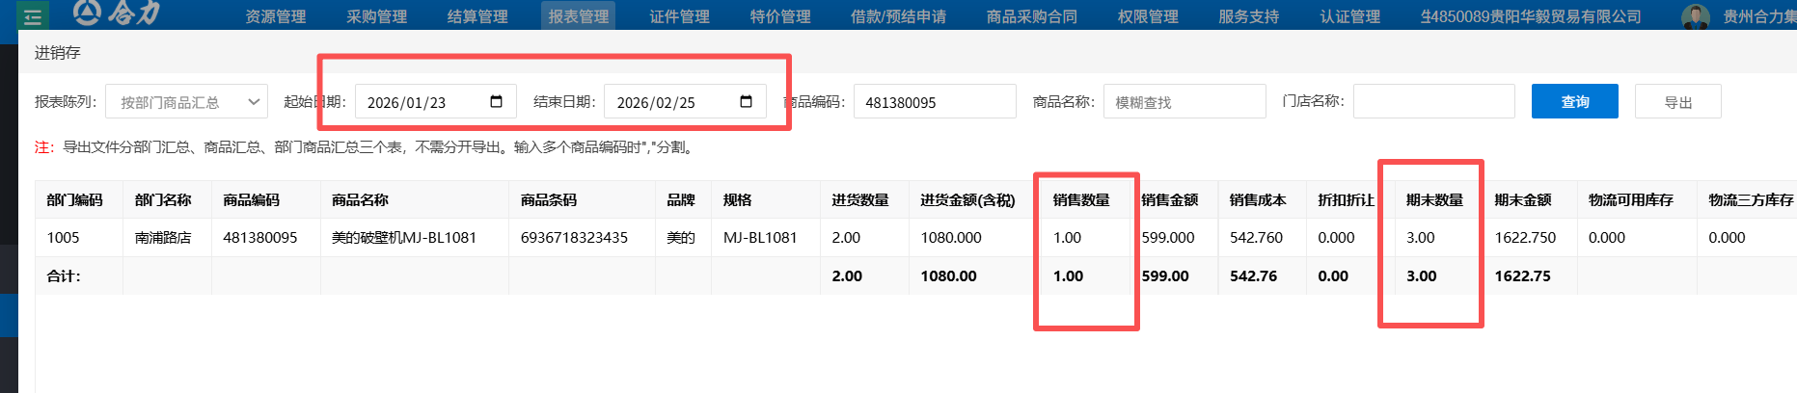Open calendar picker for 结束日期

(746, 102)
